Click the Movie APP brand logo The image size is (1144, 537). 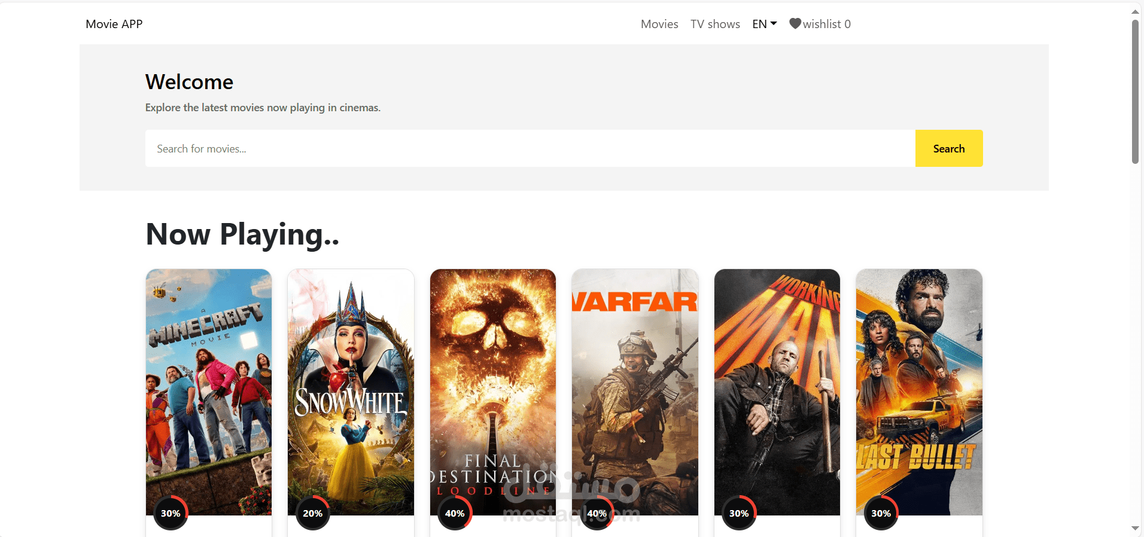114,24
